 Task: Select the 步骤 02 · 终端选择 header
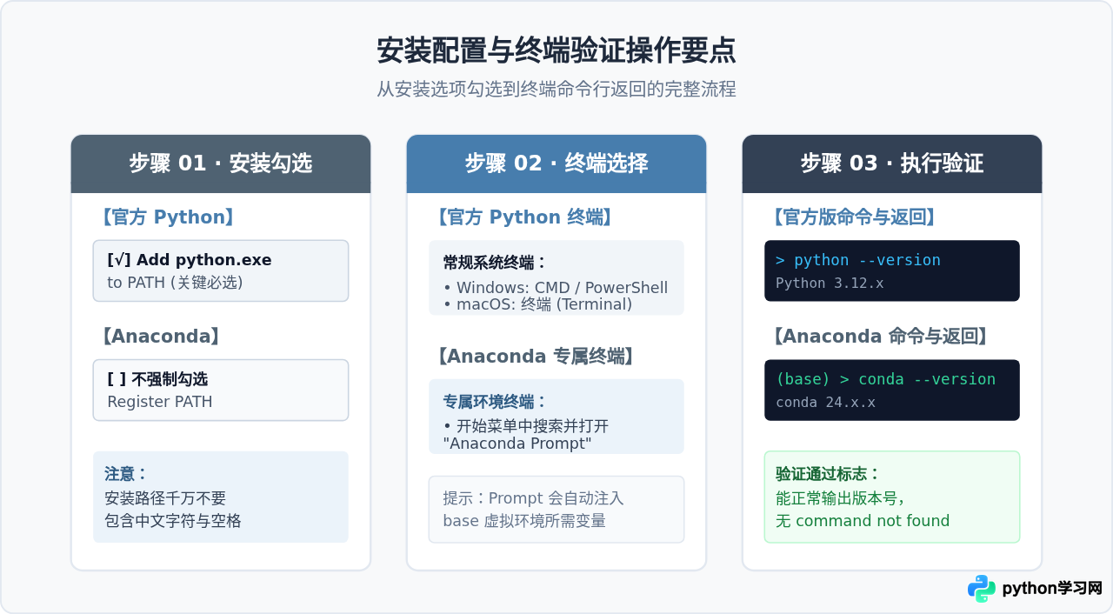[x=556, y=164]
